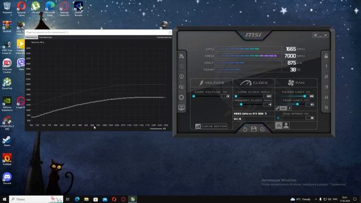Select the Steam desktop shortcut
The height and width of the screenshot is (203, 361).
7,141
